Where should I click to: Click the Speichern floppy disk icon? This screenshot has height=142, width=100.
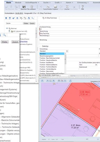coord(24,7)
